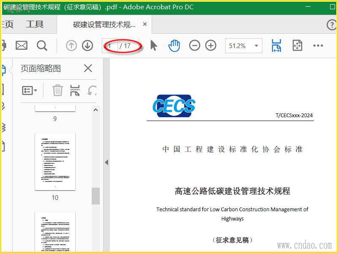
Task: Click the 页面缩略图 panel title
Action: [x=41, y=68]
